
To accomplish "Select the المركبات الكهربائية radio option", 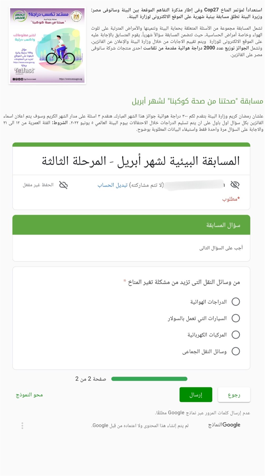I will pyautogui.click(x=235, y=335).
